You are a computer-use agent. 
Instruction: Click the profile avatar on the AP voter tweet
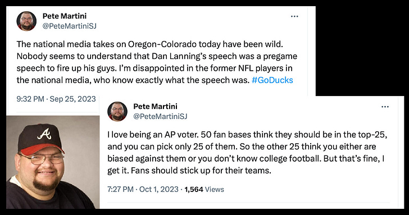(117, 112)
